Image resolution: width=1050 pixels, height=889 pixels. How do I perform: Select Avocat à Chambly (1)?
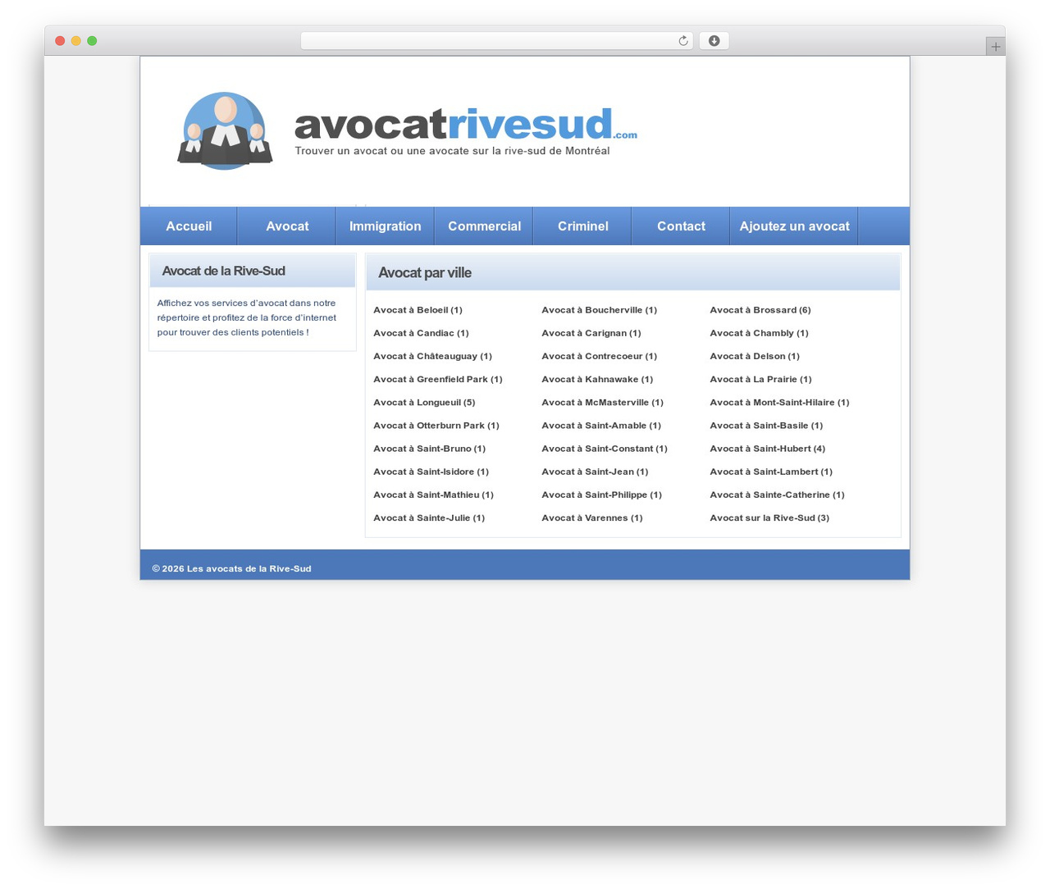[759, 333]
